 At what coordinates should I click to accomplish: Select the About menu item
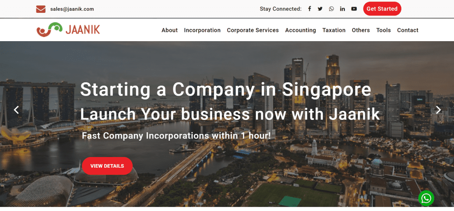pos(170,30)
